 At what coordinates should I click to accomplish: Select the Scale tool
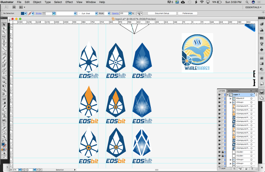[x=4, y=78]
